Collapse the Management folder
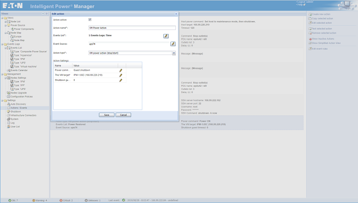This screenshot has width=358, height=203. pyautogui.click(x=2, y=74)
